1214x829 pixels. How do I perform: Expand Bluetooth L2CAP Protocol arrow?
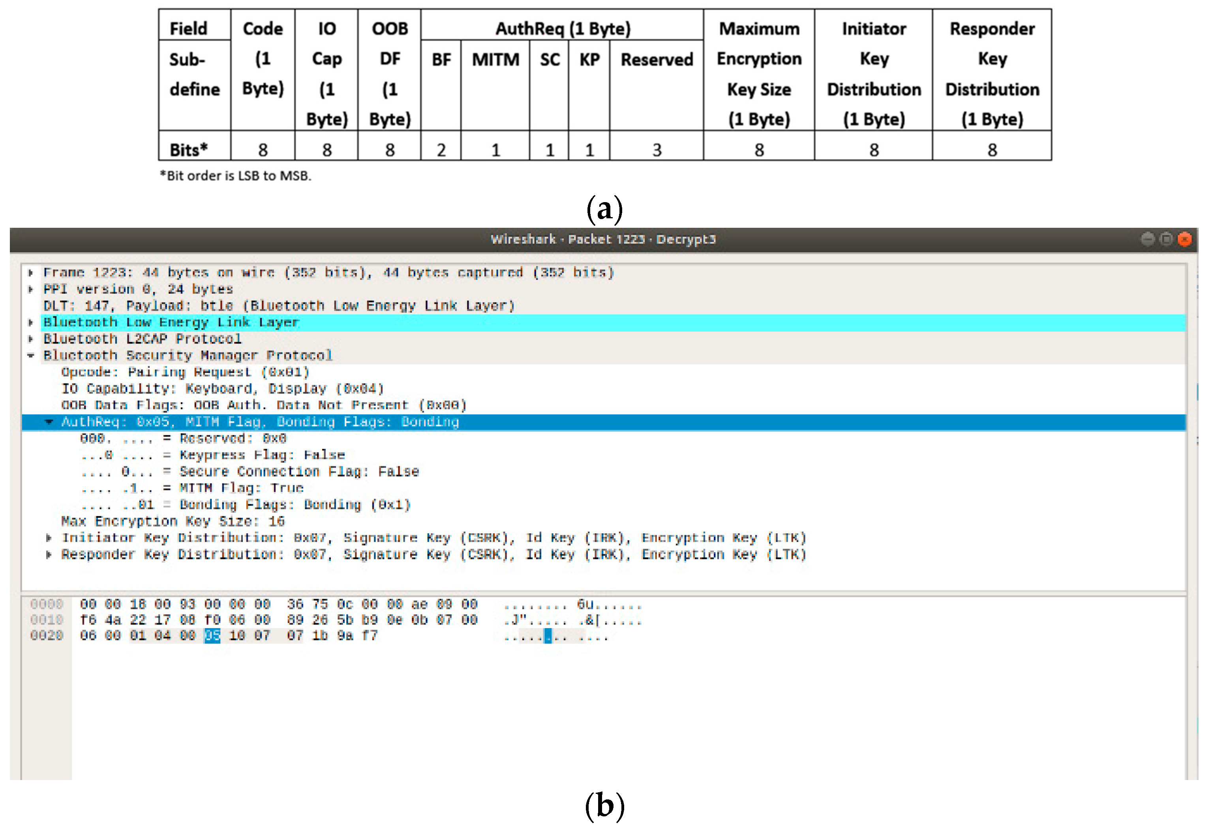(31, 339)
